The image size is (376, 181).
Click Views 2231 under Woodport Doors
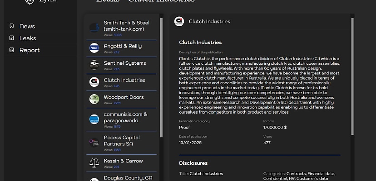(x=112, y=103)
